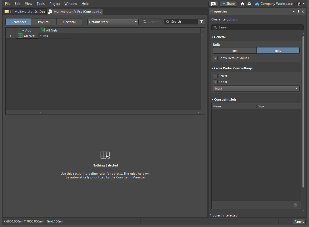
Task: Open the View menu
Action: coord(28,4)
